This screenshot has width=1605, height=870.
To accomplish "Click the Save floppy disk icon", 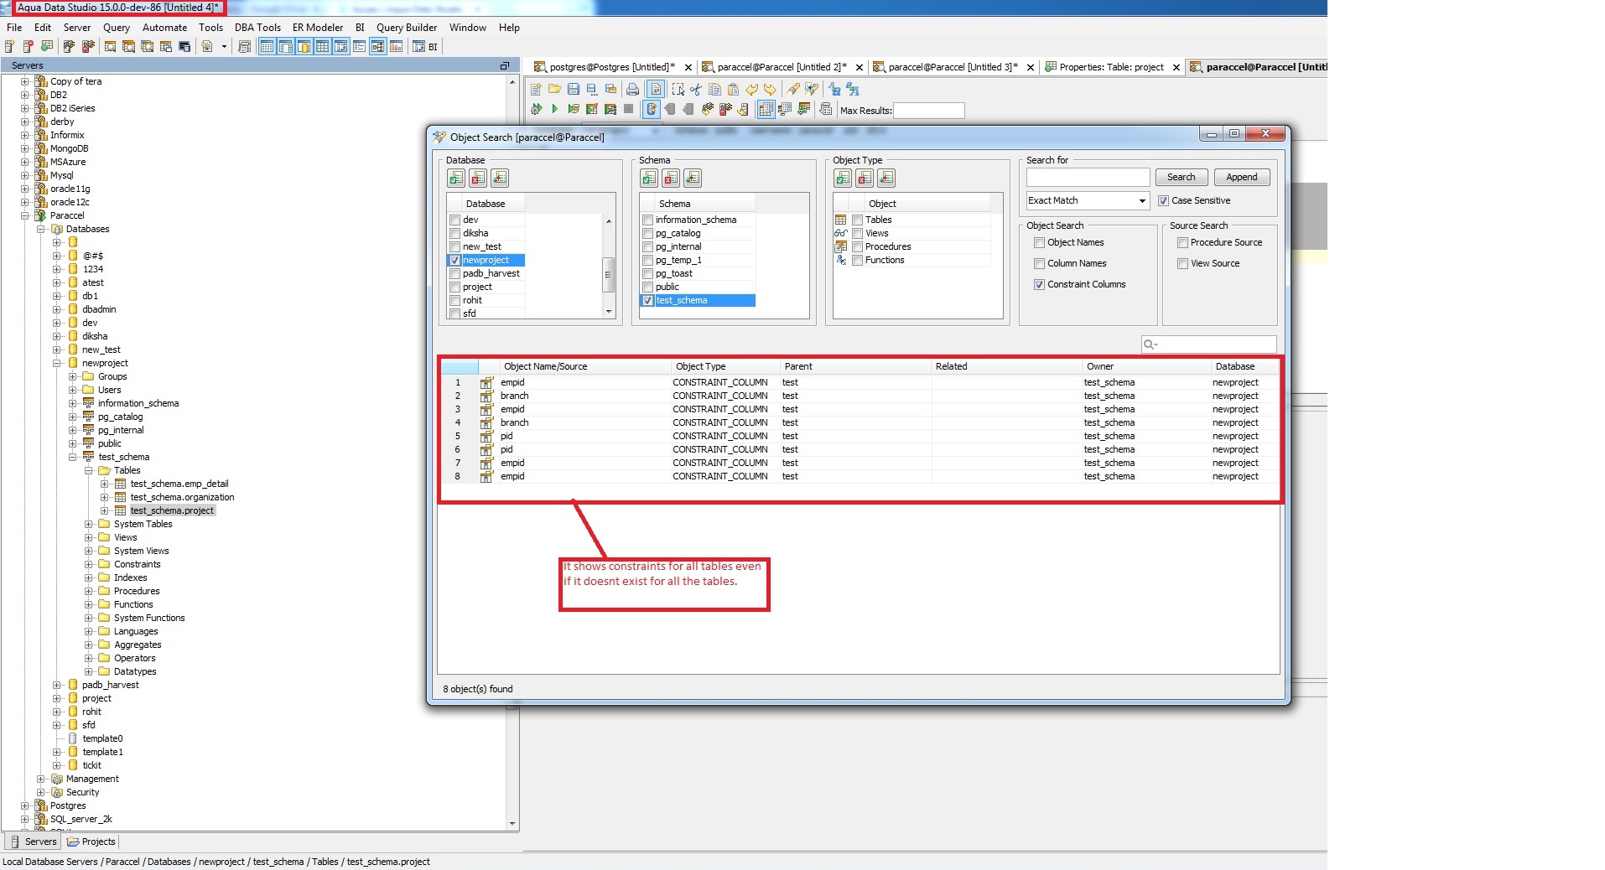I will point(574,89).
